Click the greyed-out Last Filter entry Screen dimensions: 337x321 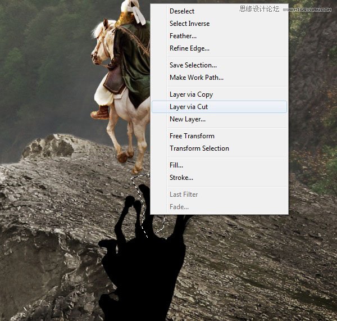219,195
